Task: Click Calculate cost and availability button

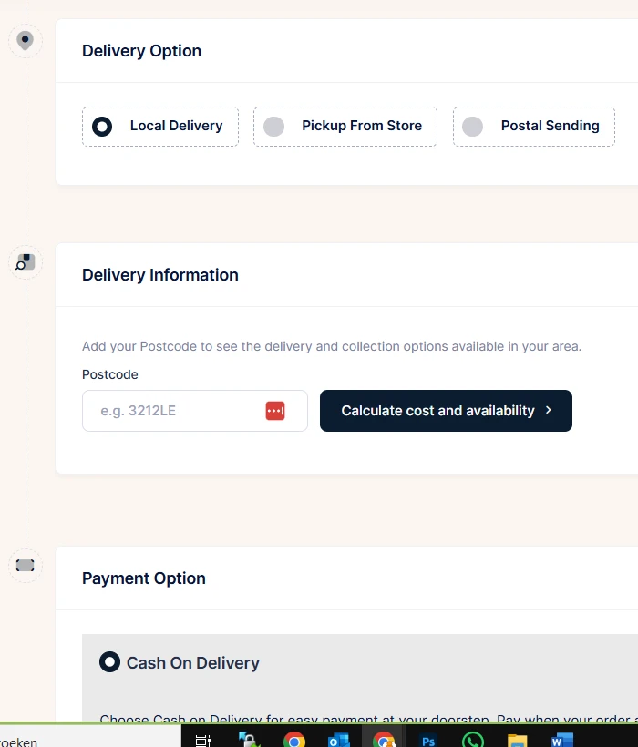Action: coord(446,411)
